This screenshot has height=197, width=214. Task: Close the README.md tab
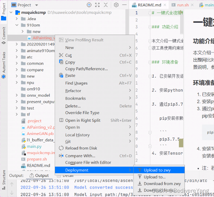pos(165,5)
